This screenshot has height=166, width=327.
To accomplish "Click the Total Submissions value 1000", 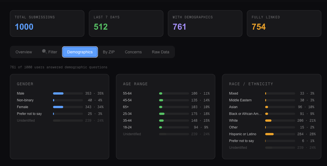I will pos(24,27).
